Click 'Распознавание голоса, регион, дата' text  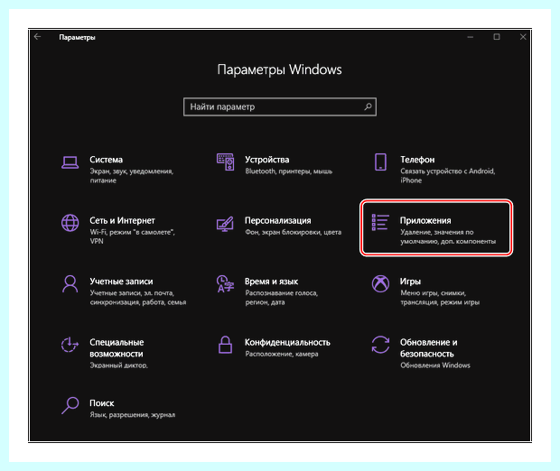click(282, 298)
